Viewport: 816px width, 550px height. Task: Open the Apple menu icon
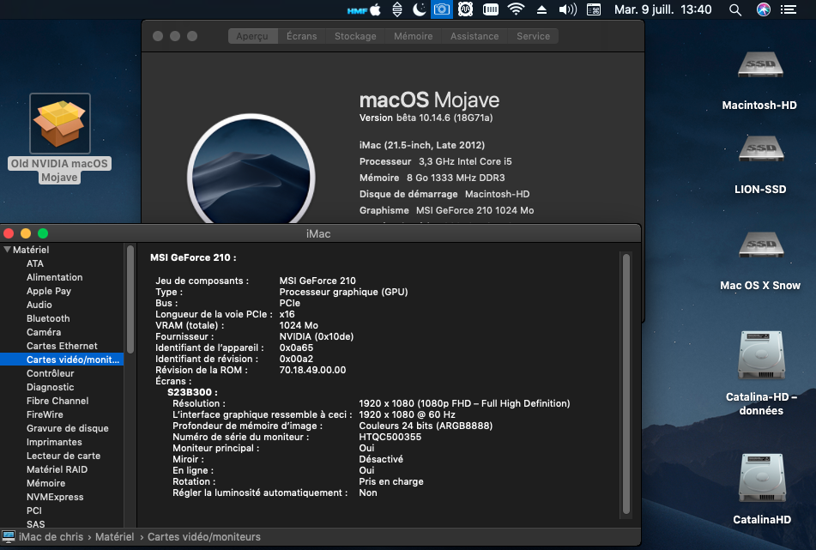tap(376, 9)
